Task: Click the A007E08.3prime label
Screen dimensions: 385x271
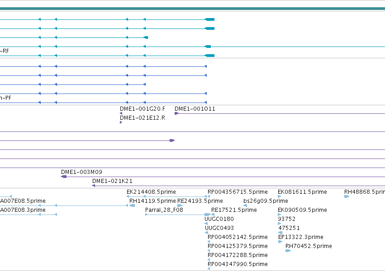Action: pos(23,210)
